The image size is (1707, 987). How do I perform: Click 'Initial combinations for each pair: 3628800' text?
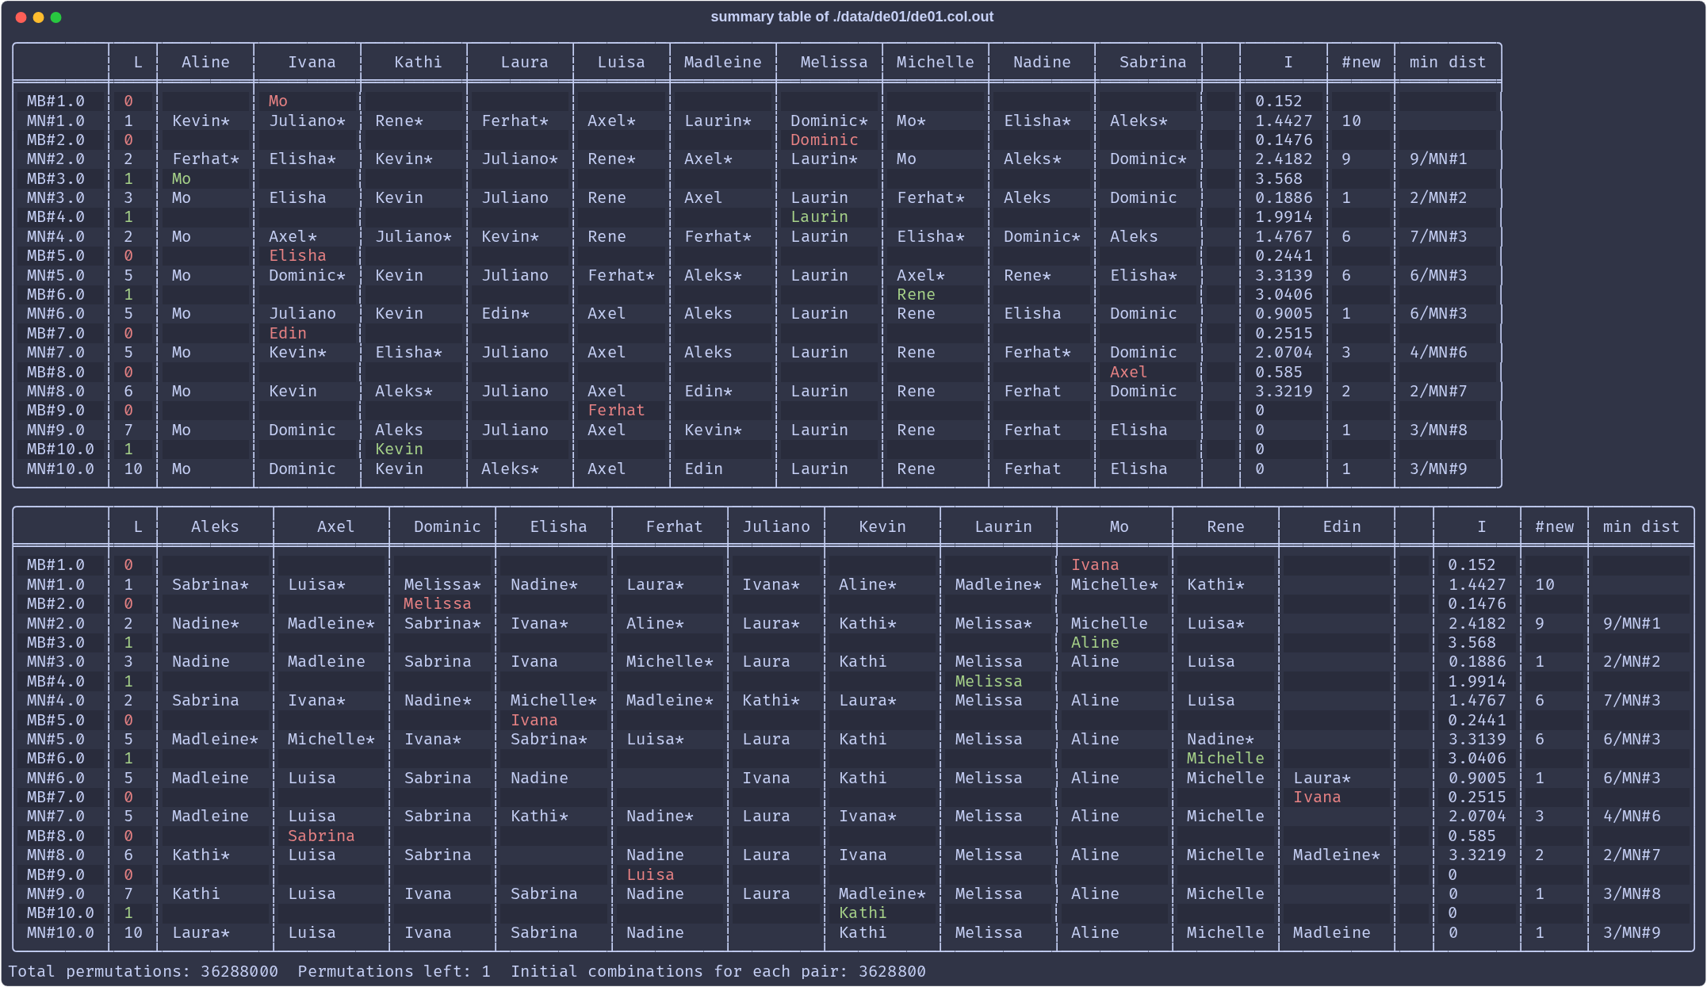coord(718,971)
